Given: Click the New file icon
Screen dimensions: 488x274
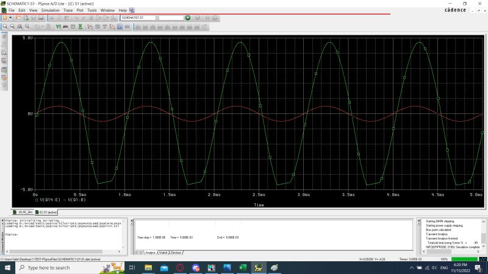Looking at the screenshot, I should click(5, 18).
